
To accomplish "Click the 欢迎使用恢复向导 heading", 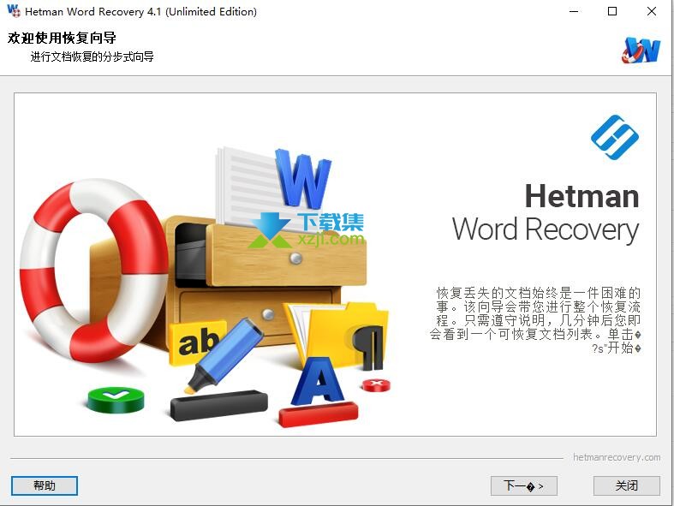I will (62, 38).
